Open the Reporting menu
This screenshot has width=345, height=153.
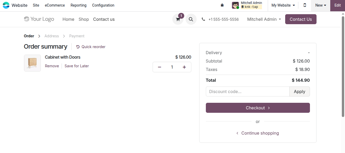(78, 5)
